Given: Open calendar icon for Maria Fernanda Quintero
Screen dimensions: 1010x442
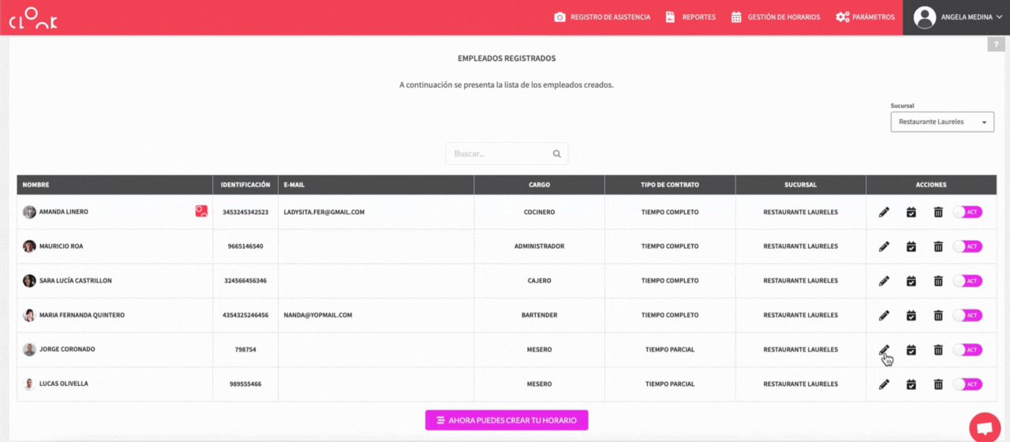Looking at the screenshot, I should click(x=911, y=316).
